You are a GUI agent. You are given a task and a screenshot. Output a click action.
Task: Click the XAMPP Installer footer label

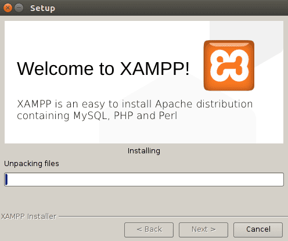[28, 217]
